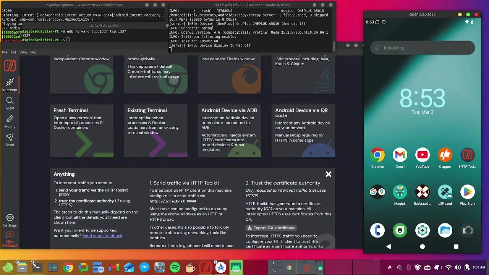Open the Google apps folder on the phone
Viewport: 489px width, 275px height.
coord(377,192)
